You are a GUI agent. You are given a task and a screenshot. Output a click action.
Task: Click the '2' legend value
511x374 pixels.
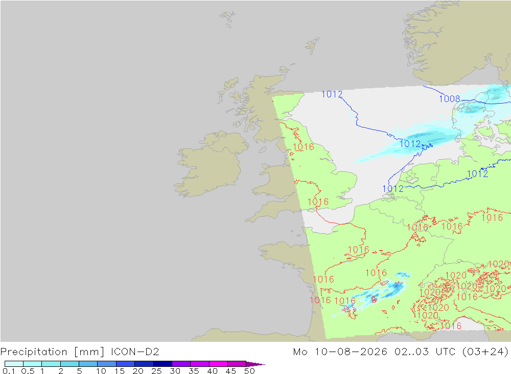(61, 371)
